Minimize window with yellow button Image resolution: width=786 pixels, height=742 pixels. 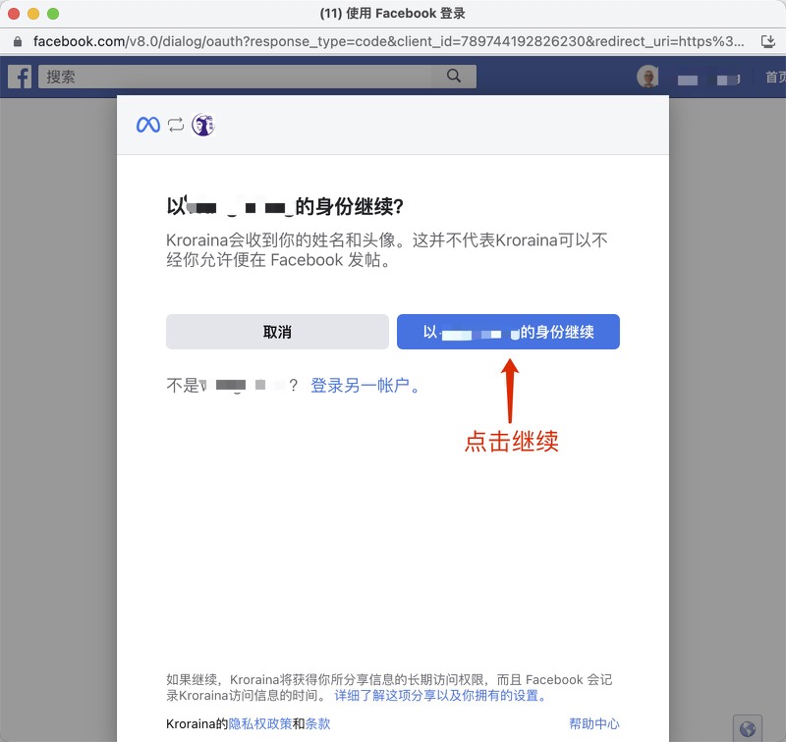coord(33,14)
